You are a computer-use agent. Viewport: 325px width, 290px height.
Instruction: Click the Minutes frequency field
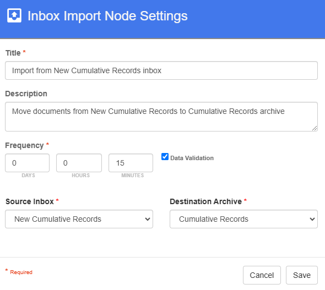(x=131, y=163)
